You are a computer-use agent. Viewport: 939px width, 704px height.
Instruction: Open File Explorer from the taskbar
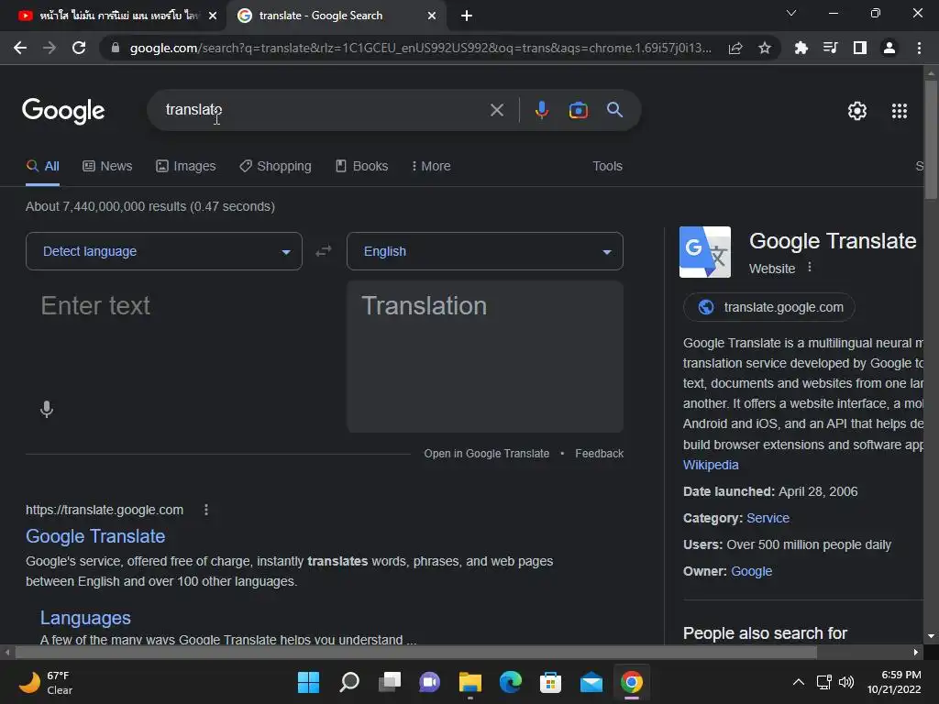(x=470, y=682)
